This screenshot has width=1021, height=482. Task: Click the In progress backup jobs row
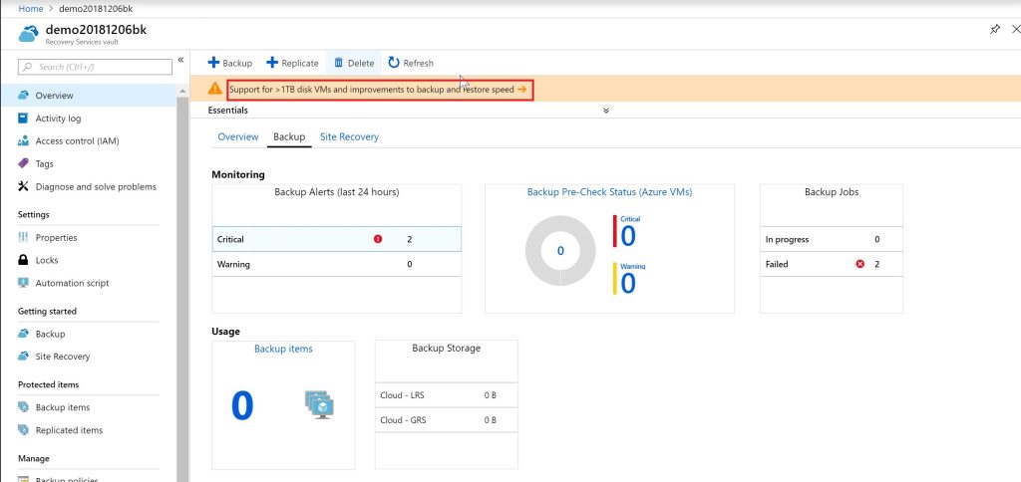tap(831, 239)
